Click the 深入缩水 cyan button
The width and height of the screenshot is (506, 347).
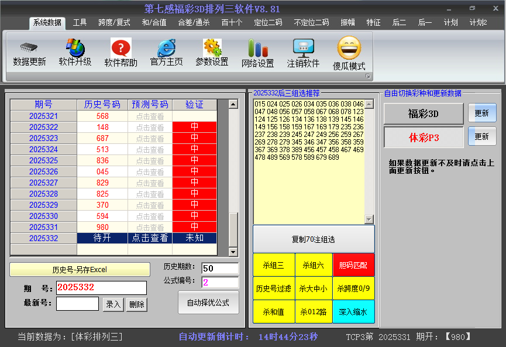(x=353, y=312)
